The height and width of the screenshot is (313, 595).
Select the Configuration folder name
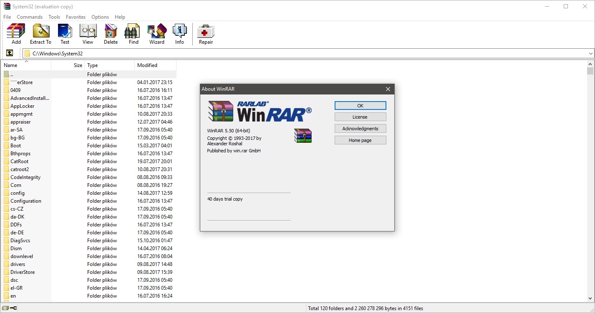coord(26,201)
